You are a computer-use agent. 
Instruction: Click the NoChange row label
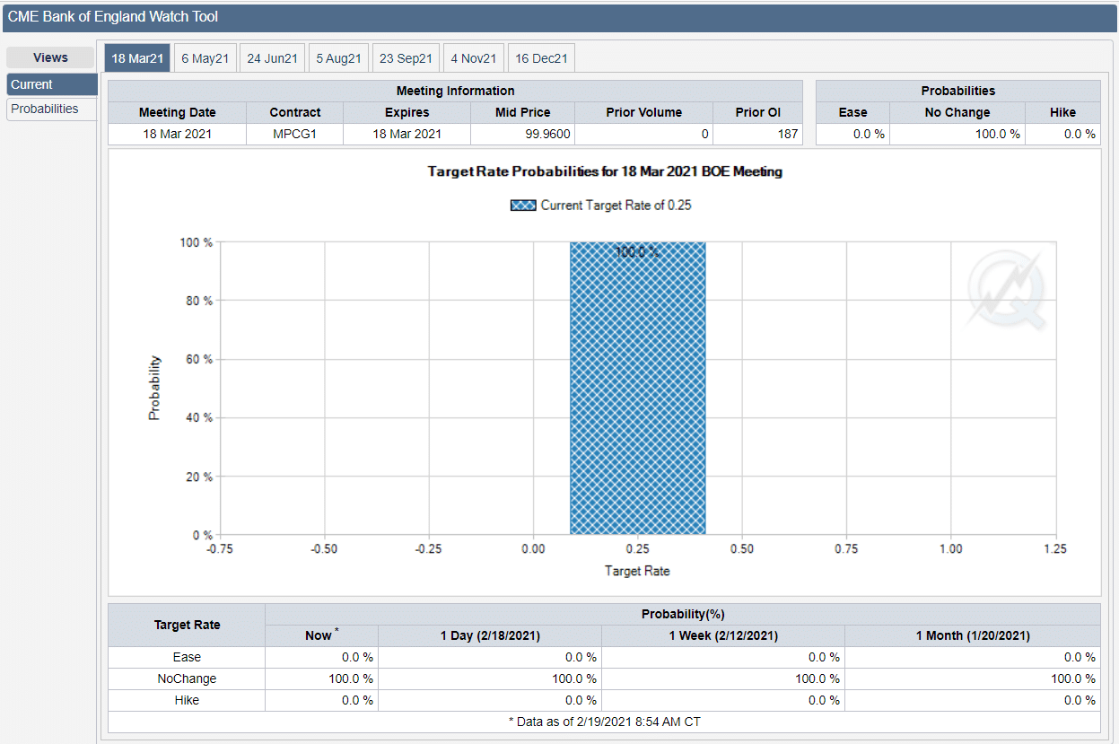(187, 678)
